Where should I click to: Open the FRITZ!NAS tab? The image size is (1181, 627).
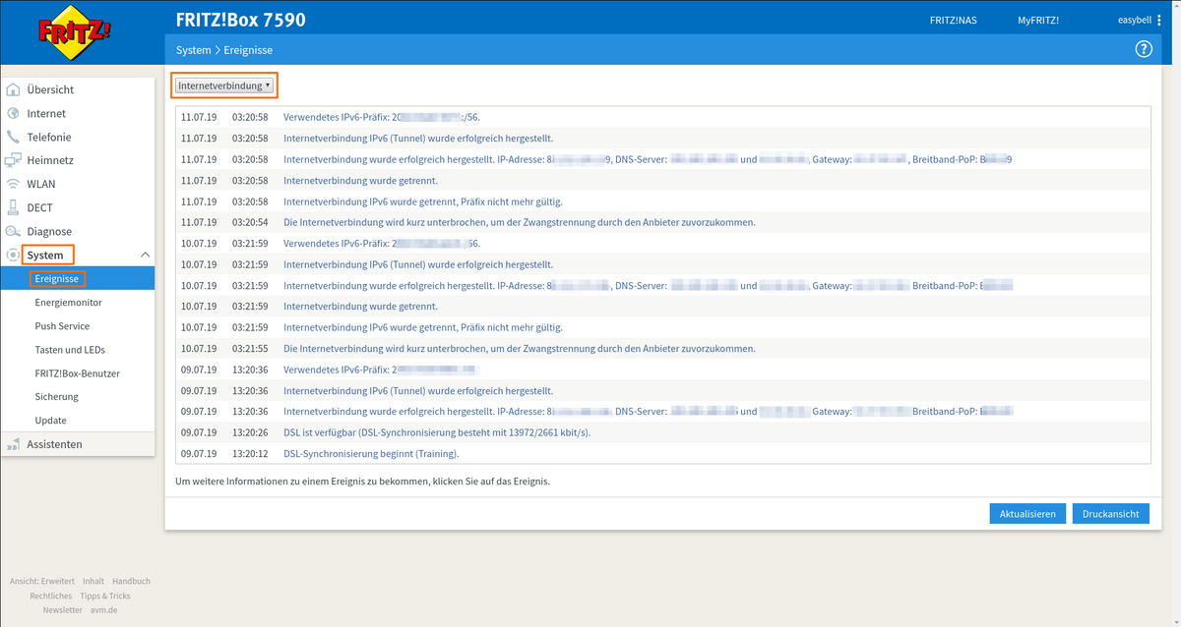click(x=953, y=21)
